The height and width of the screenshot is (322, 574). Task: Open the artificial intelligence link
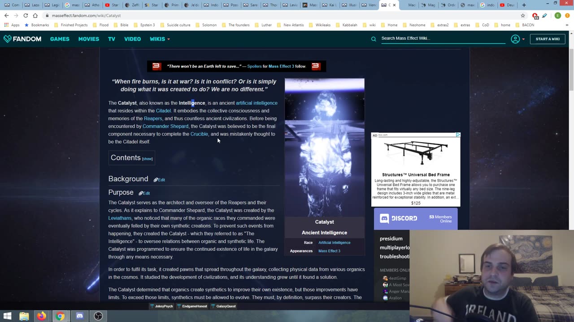tap(257, 103)
